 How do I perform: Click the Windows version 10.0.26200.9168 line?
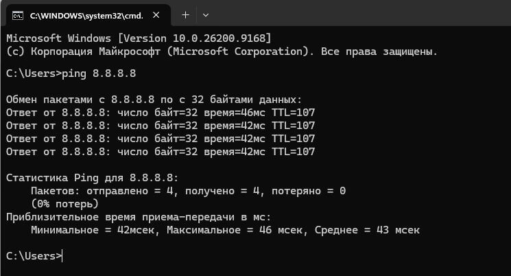(139, 38)
